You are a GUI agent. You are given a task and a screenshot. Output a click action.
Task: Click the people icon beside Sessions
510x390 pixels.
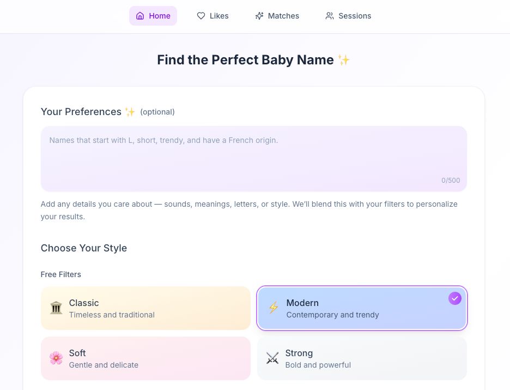[330, 16]
